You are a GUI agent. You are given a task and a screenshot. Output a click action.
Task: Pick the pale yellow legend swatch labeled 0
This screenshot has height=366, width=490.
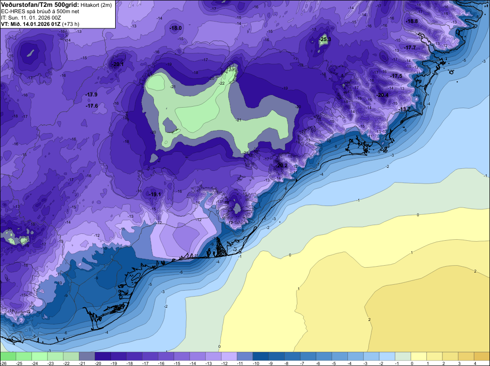click(419, 356)
